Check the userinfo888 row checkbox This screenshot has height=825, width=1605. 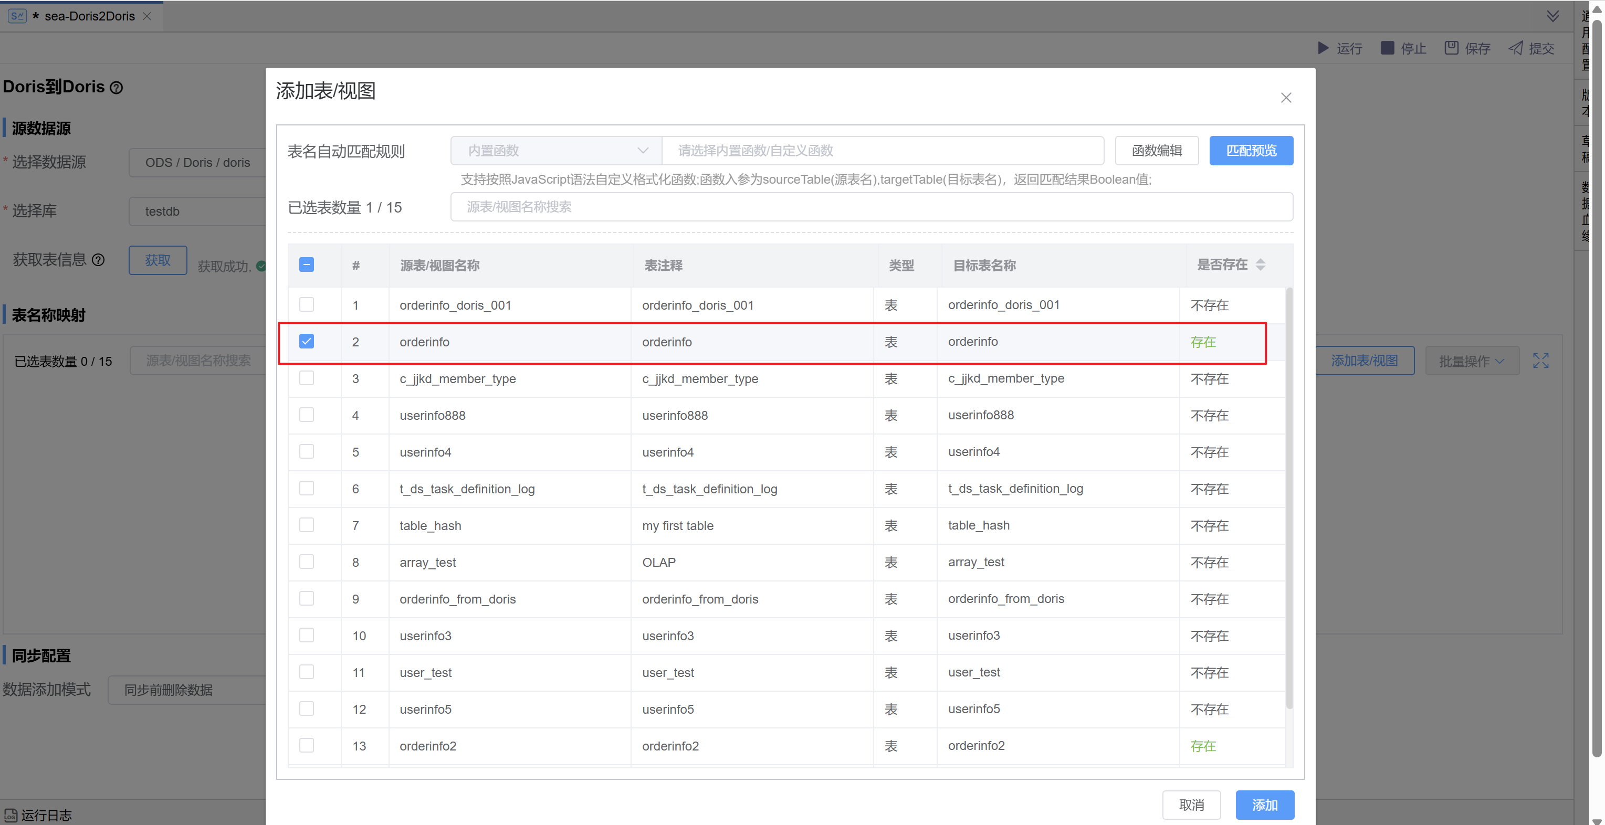[306, 415]
